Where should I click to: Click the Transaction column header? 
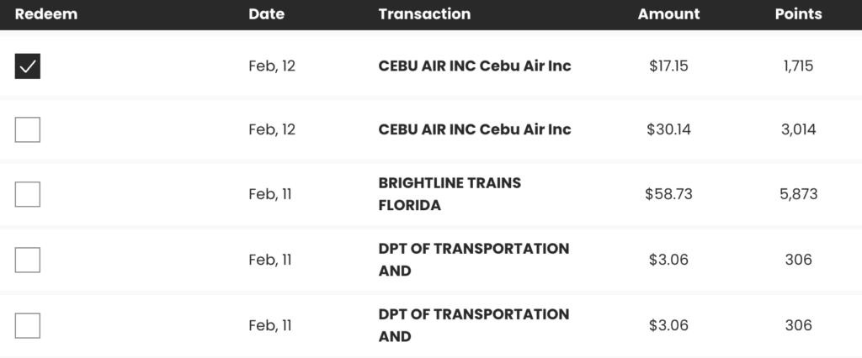pyautogui.click(x=424, y=14)
